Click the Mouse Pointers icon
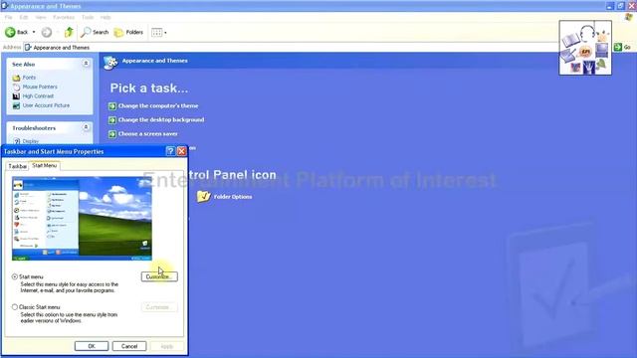The height and width of the screenshot is (358, 637). [x=16, y=87]
